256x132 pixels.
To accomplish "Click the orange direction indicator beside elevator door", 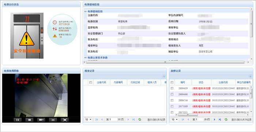I will click(x=42, y=31).
